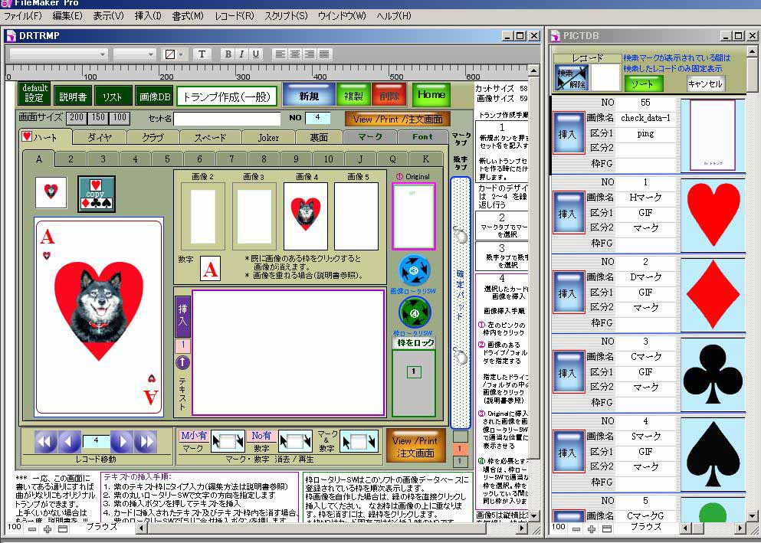Screen dimensions: 761x543
Task: Select the K card number tab
Action: [425, 159]
